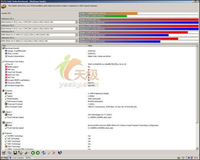200x160 pixels.
Task: Click the floppy disk save icon
Action: (15, 153)
